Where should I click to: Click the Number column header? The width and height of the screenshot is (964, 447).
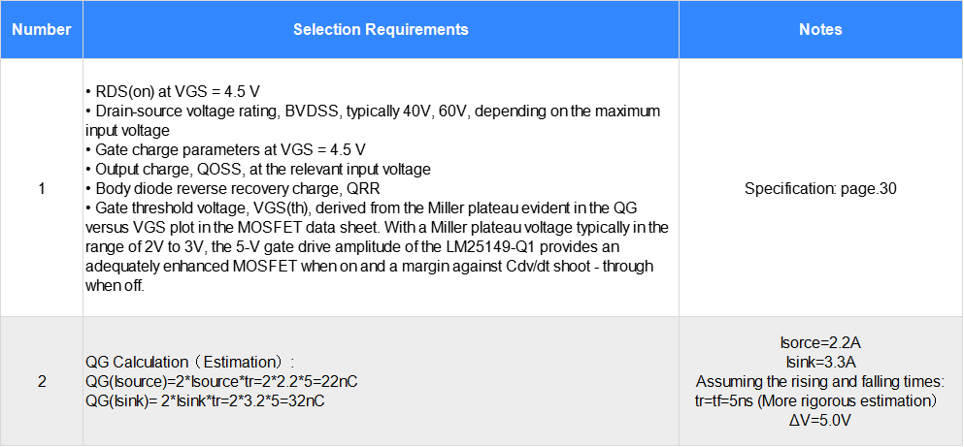click(42, 29)
